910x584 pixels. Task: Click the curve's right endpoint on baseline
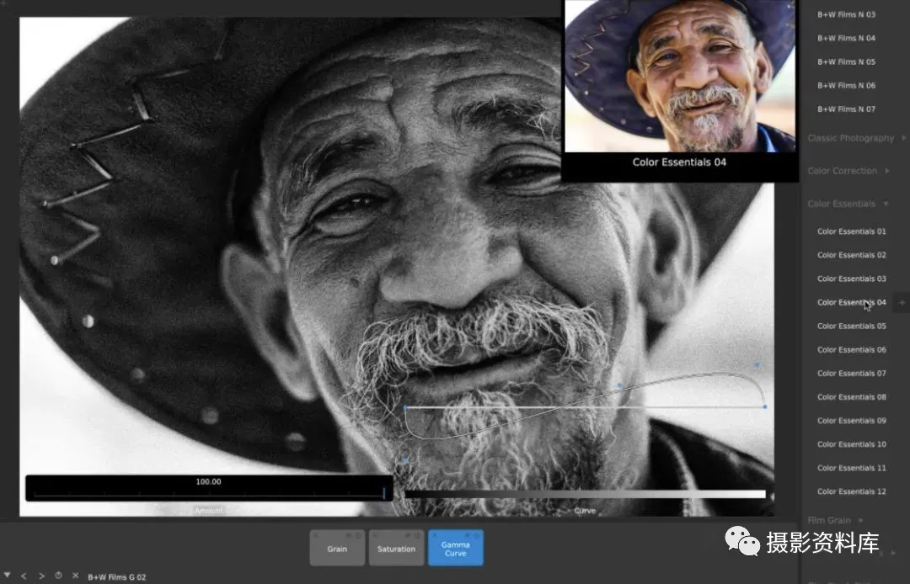pos(765,406)
